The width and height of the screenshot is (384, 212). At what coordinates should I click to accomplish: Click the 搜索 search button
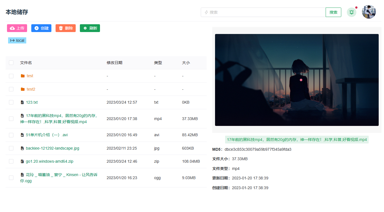pyautogui.click(x=333, y=12)
